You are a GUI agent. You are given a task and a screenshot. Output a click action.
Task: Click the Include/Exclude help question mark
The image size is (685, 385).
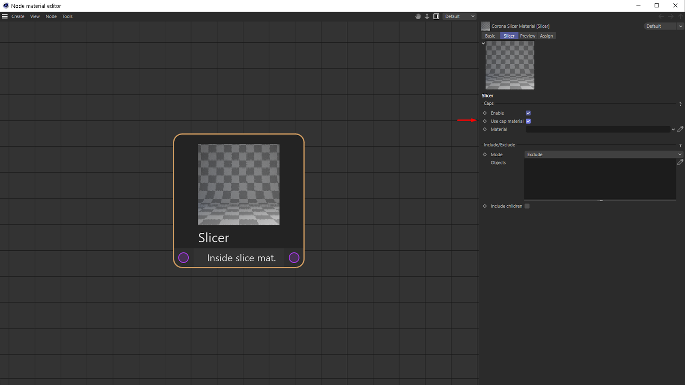(680, 145)
